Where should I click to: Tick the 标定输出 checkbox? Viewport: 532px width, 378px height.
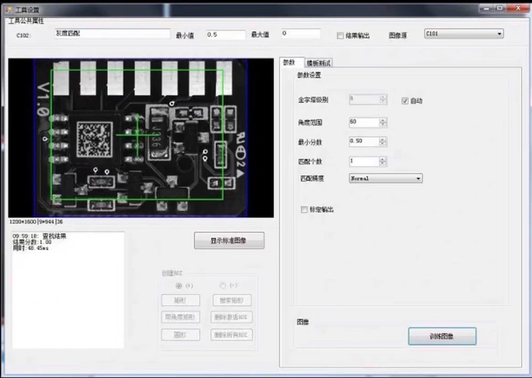click(304, 209)
